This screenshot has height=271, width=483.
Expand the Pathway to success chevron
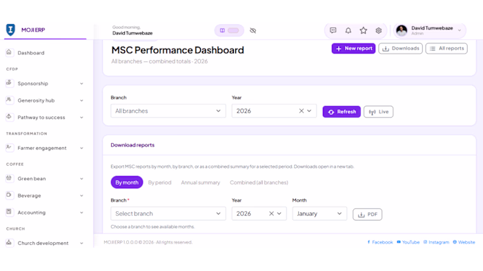point(81,117)
